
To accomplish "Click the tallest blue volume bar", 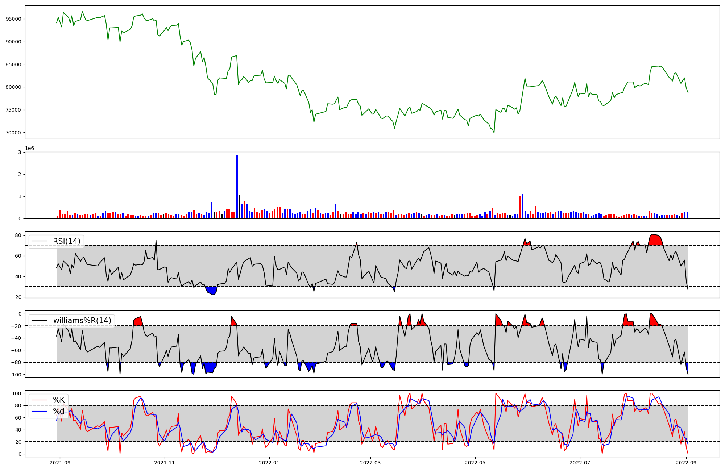I will (x=237, y=187).
